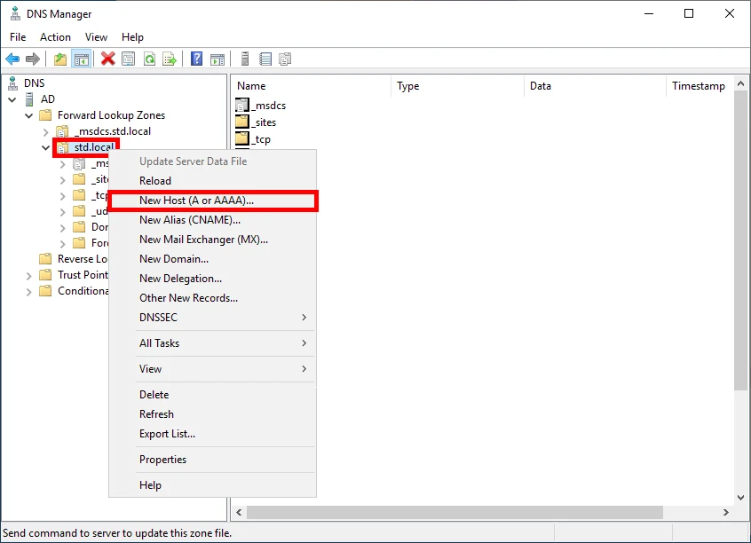The width and height of the screenshot is (751, 543).
Task: Click the Refresh toolbar icon
Action: pos(148,59)
